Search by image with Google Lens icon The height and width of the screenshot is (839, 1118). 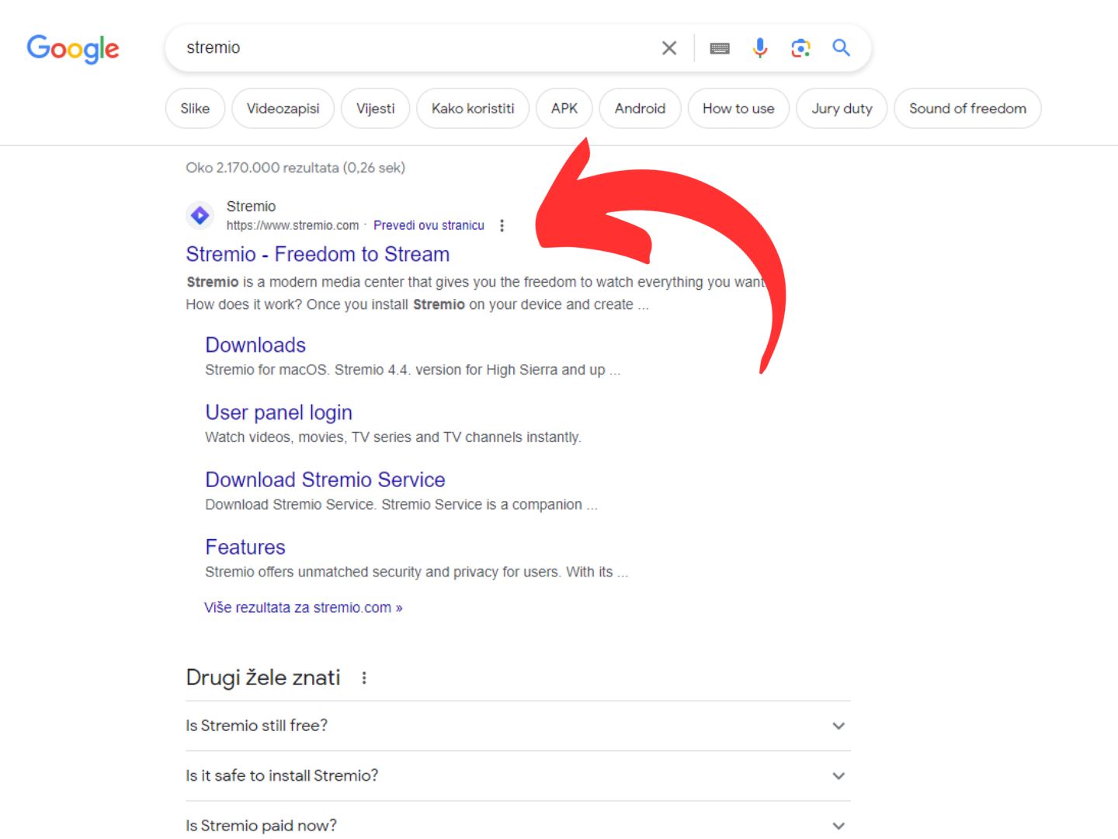[x=800, y=48]
